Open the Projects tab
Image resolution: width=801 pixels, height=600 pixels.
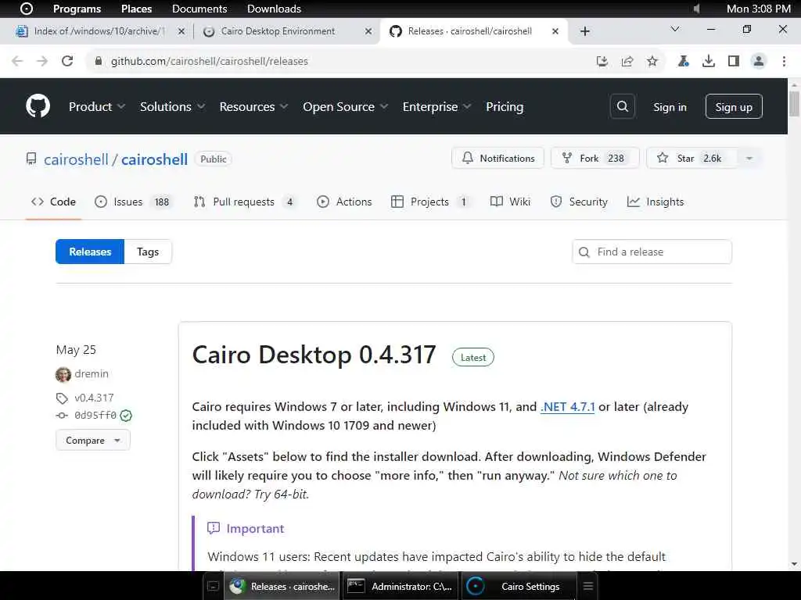[431, 202]
